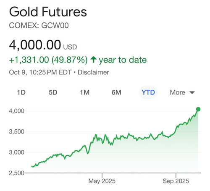210x191 pixels.
Task: Show the 1M price chart
Action: [84, 92]
